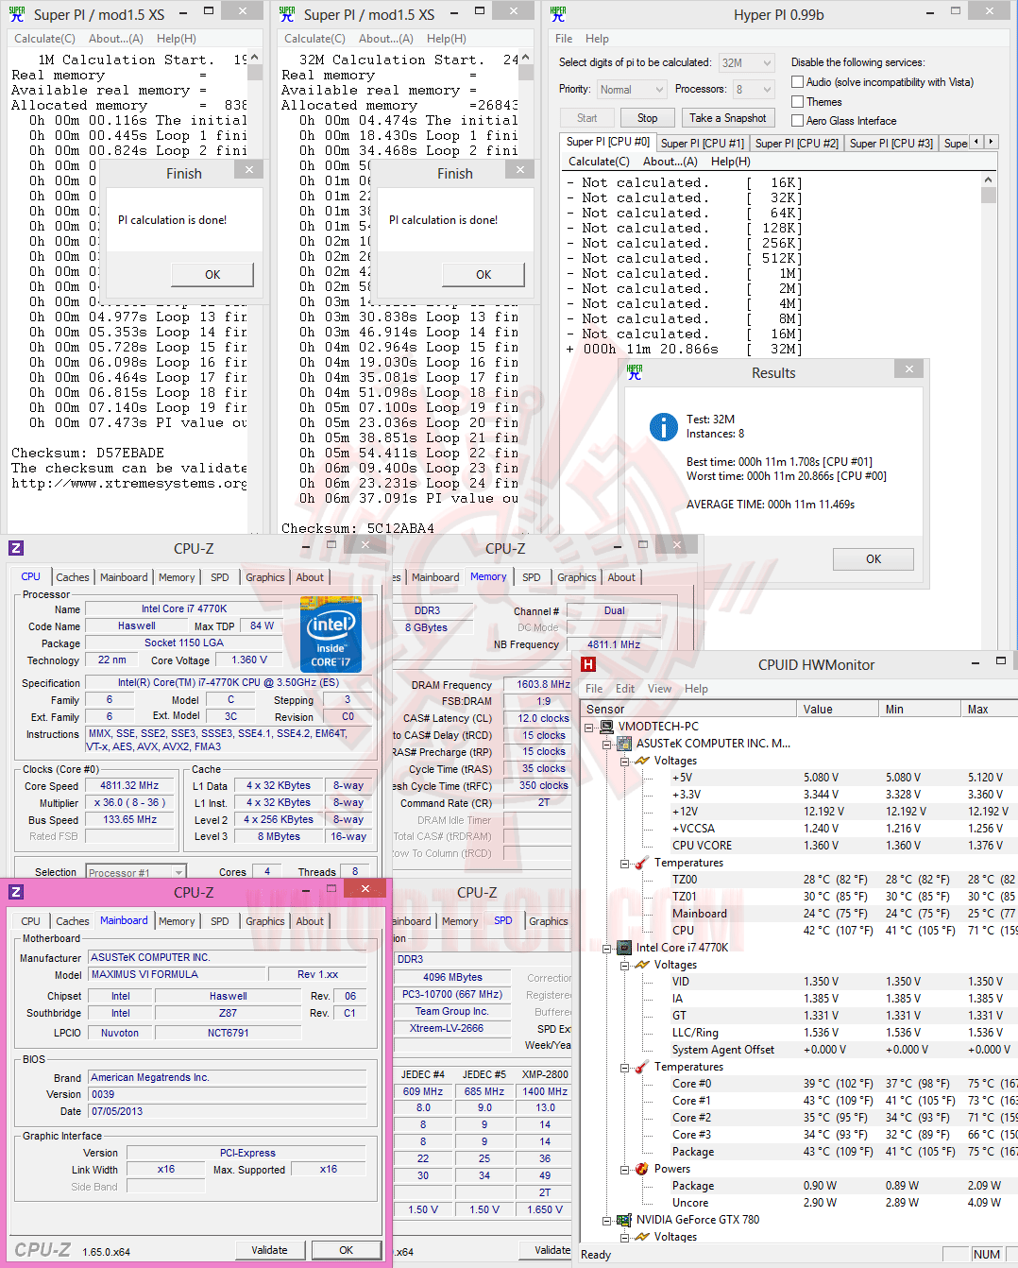Screen dimensions: 1018x1268
Task: Click the flame icon beside Powers
Action: click(642, 1169)
